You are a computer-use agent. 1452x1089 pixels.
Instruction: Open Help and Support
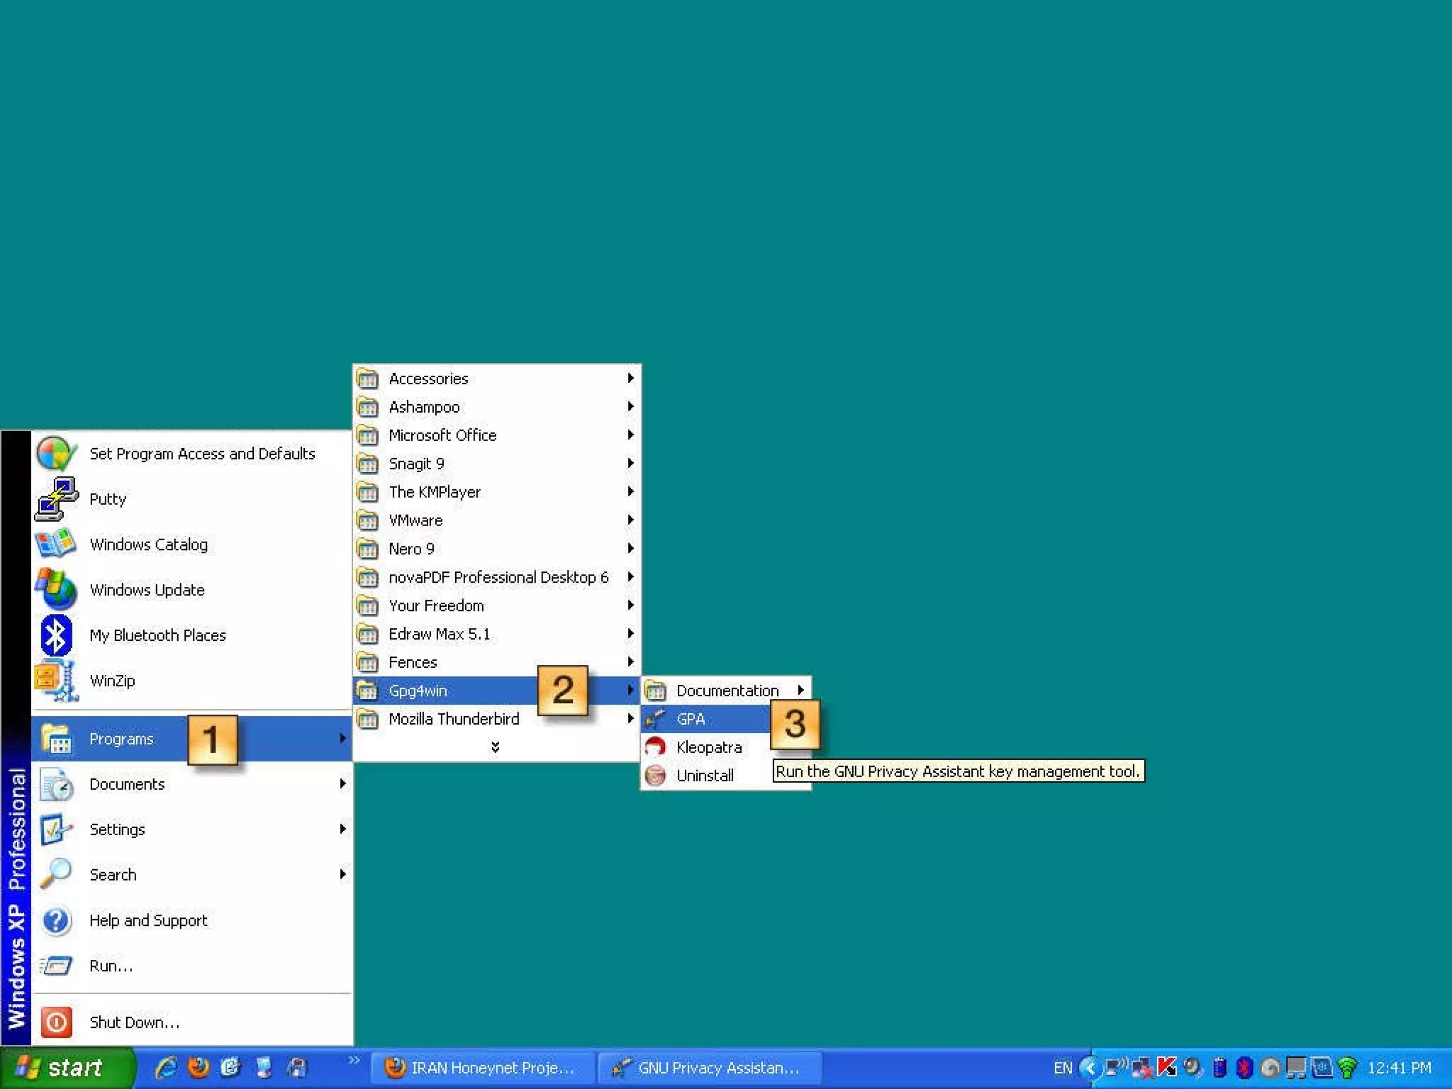click(x=148, y=920)
